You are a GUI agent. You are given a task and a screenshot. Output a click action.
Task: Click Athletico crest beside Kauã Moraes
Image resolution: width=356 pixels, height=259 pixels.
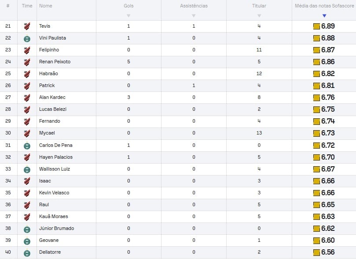[27, 217]
